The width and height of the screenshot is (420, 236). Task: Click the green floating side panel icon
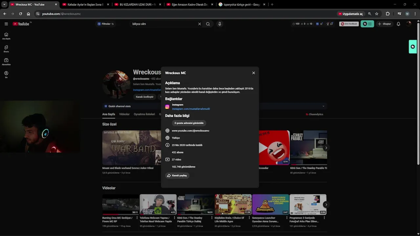click(x=412, y=47)
